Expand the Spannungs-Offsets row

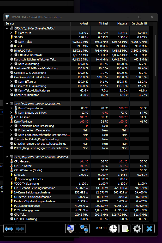click(11, 179)
